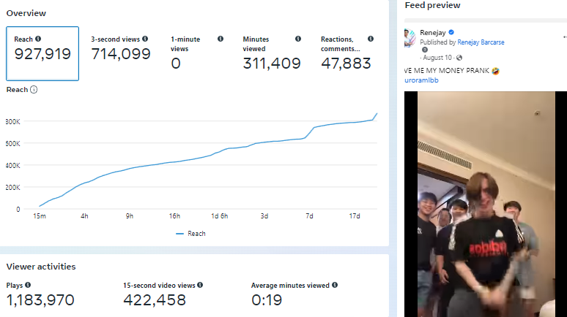This screenshot has width=567, height=317.
Task: Switch to the Minutes viewed metric
Action: point(272,53)
